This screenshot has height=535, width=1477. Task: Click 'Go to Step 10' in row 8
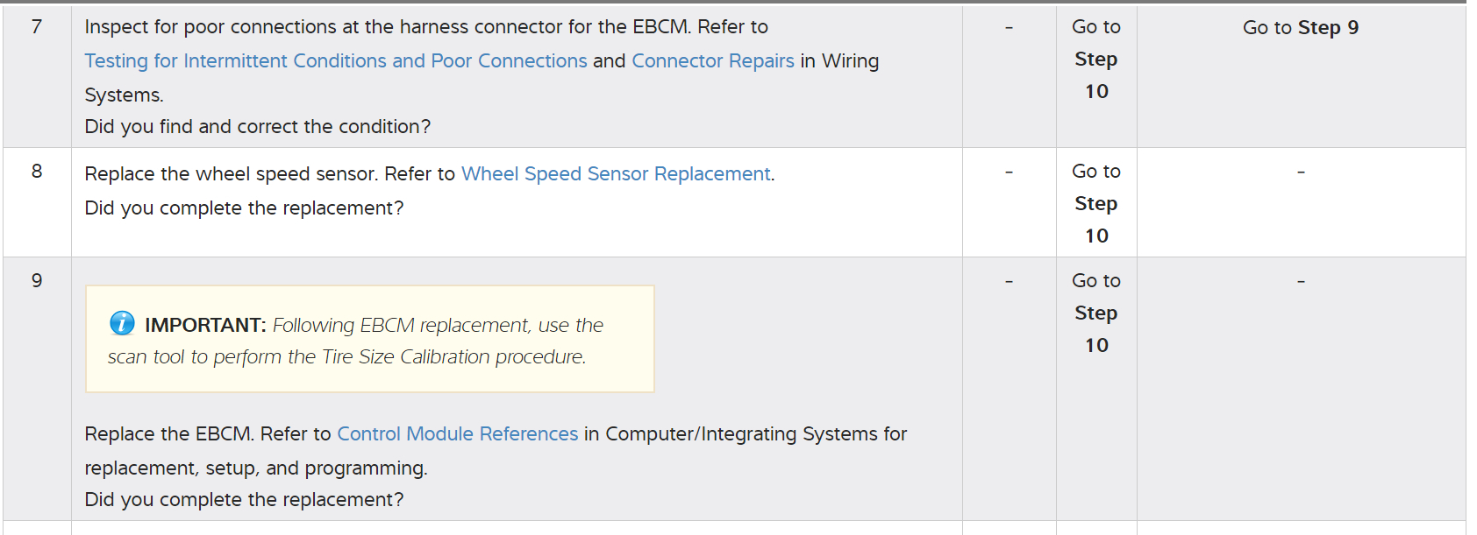(x=1095, y=204)
